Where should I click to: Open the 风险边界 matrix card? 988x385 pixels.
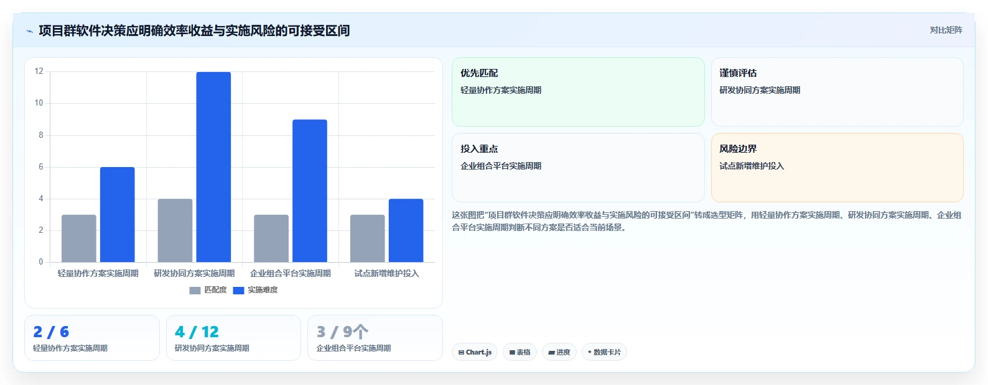tap(837, 168)
